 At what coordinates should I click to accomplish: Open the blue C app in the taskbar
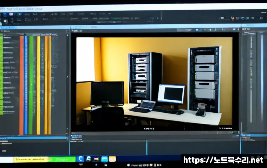coord(80,159)
